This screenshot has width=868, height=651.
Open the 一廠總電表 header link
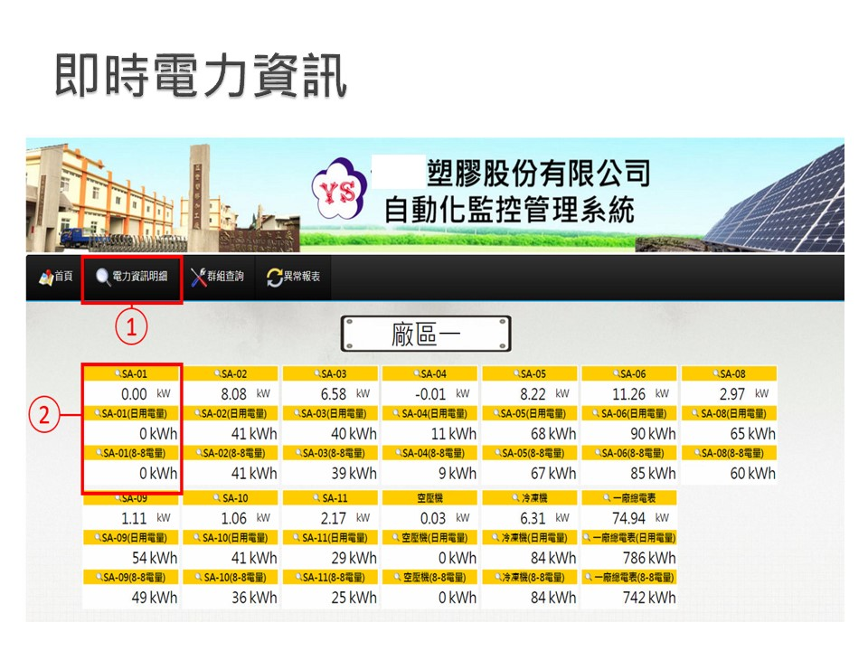pos(629,497)
